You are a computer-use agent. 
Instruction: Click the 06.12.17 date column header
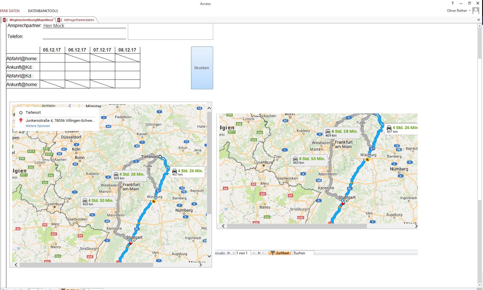pyautogui.click(x=77, y=50)
